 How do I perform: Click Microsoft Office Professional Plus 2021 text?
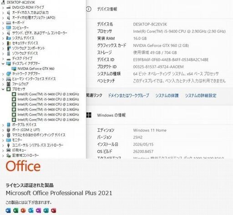[x=59, y=193]
